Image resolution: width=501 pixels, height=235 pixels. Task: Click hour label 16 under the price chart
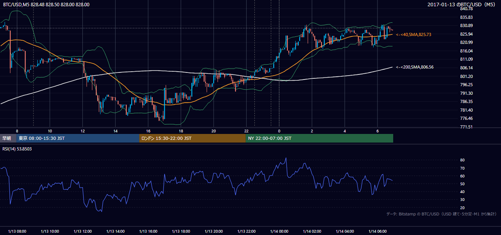[148, 131]
